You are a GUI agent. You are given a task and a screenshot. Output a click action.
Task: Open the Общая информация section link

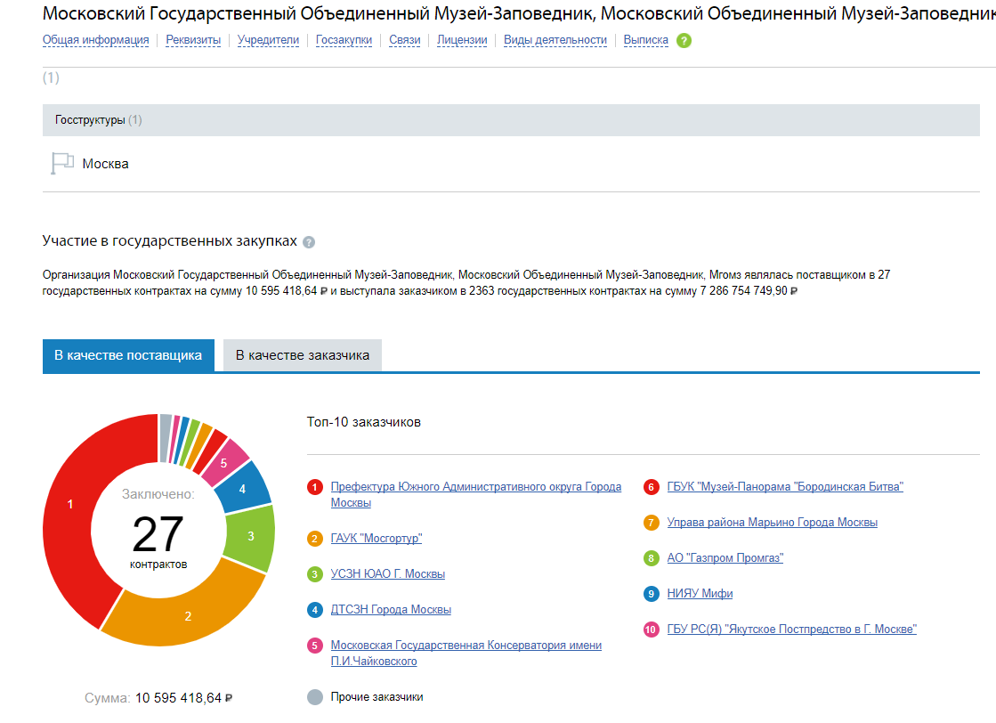(x=95, y=40)
